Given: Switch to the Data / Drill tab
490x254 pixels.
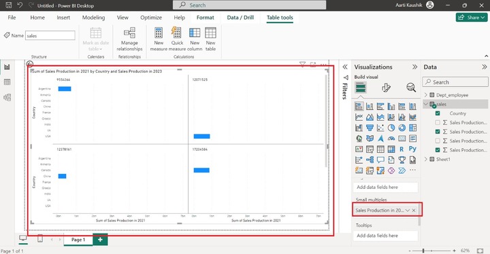Looking at the screenshot, I should pyautogui.click(x=240, y=18).
